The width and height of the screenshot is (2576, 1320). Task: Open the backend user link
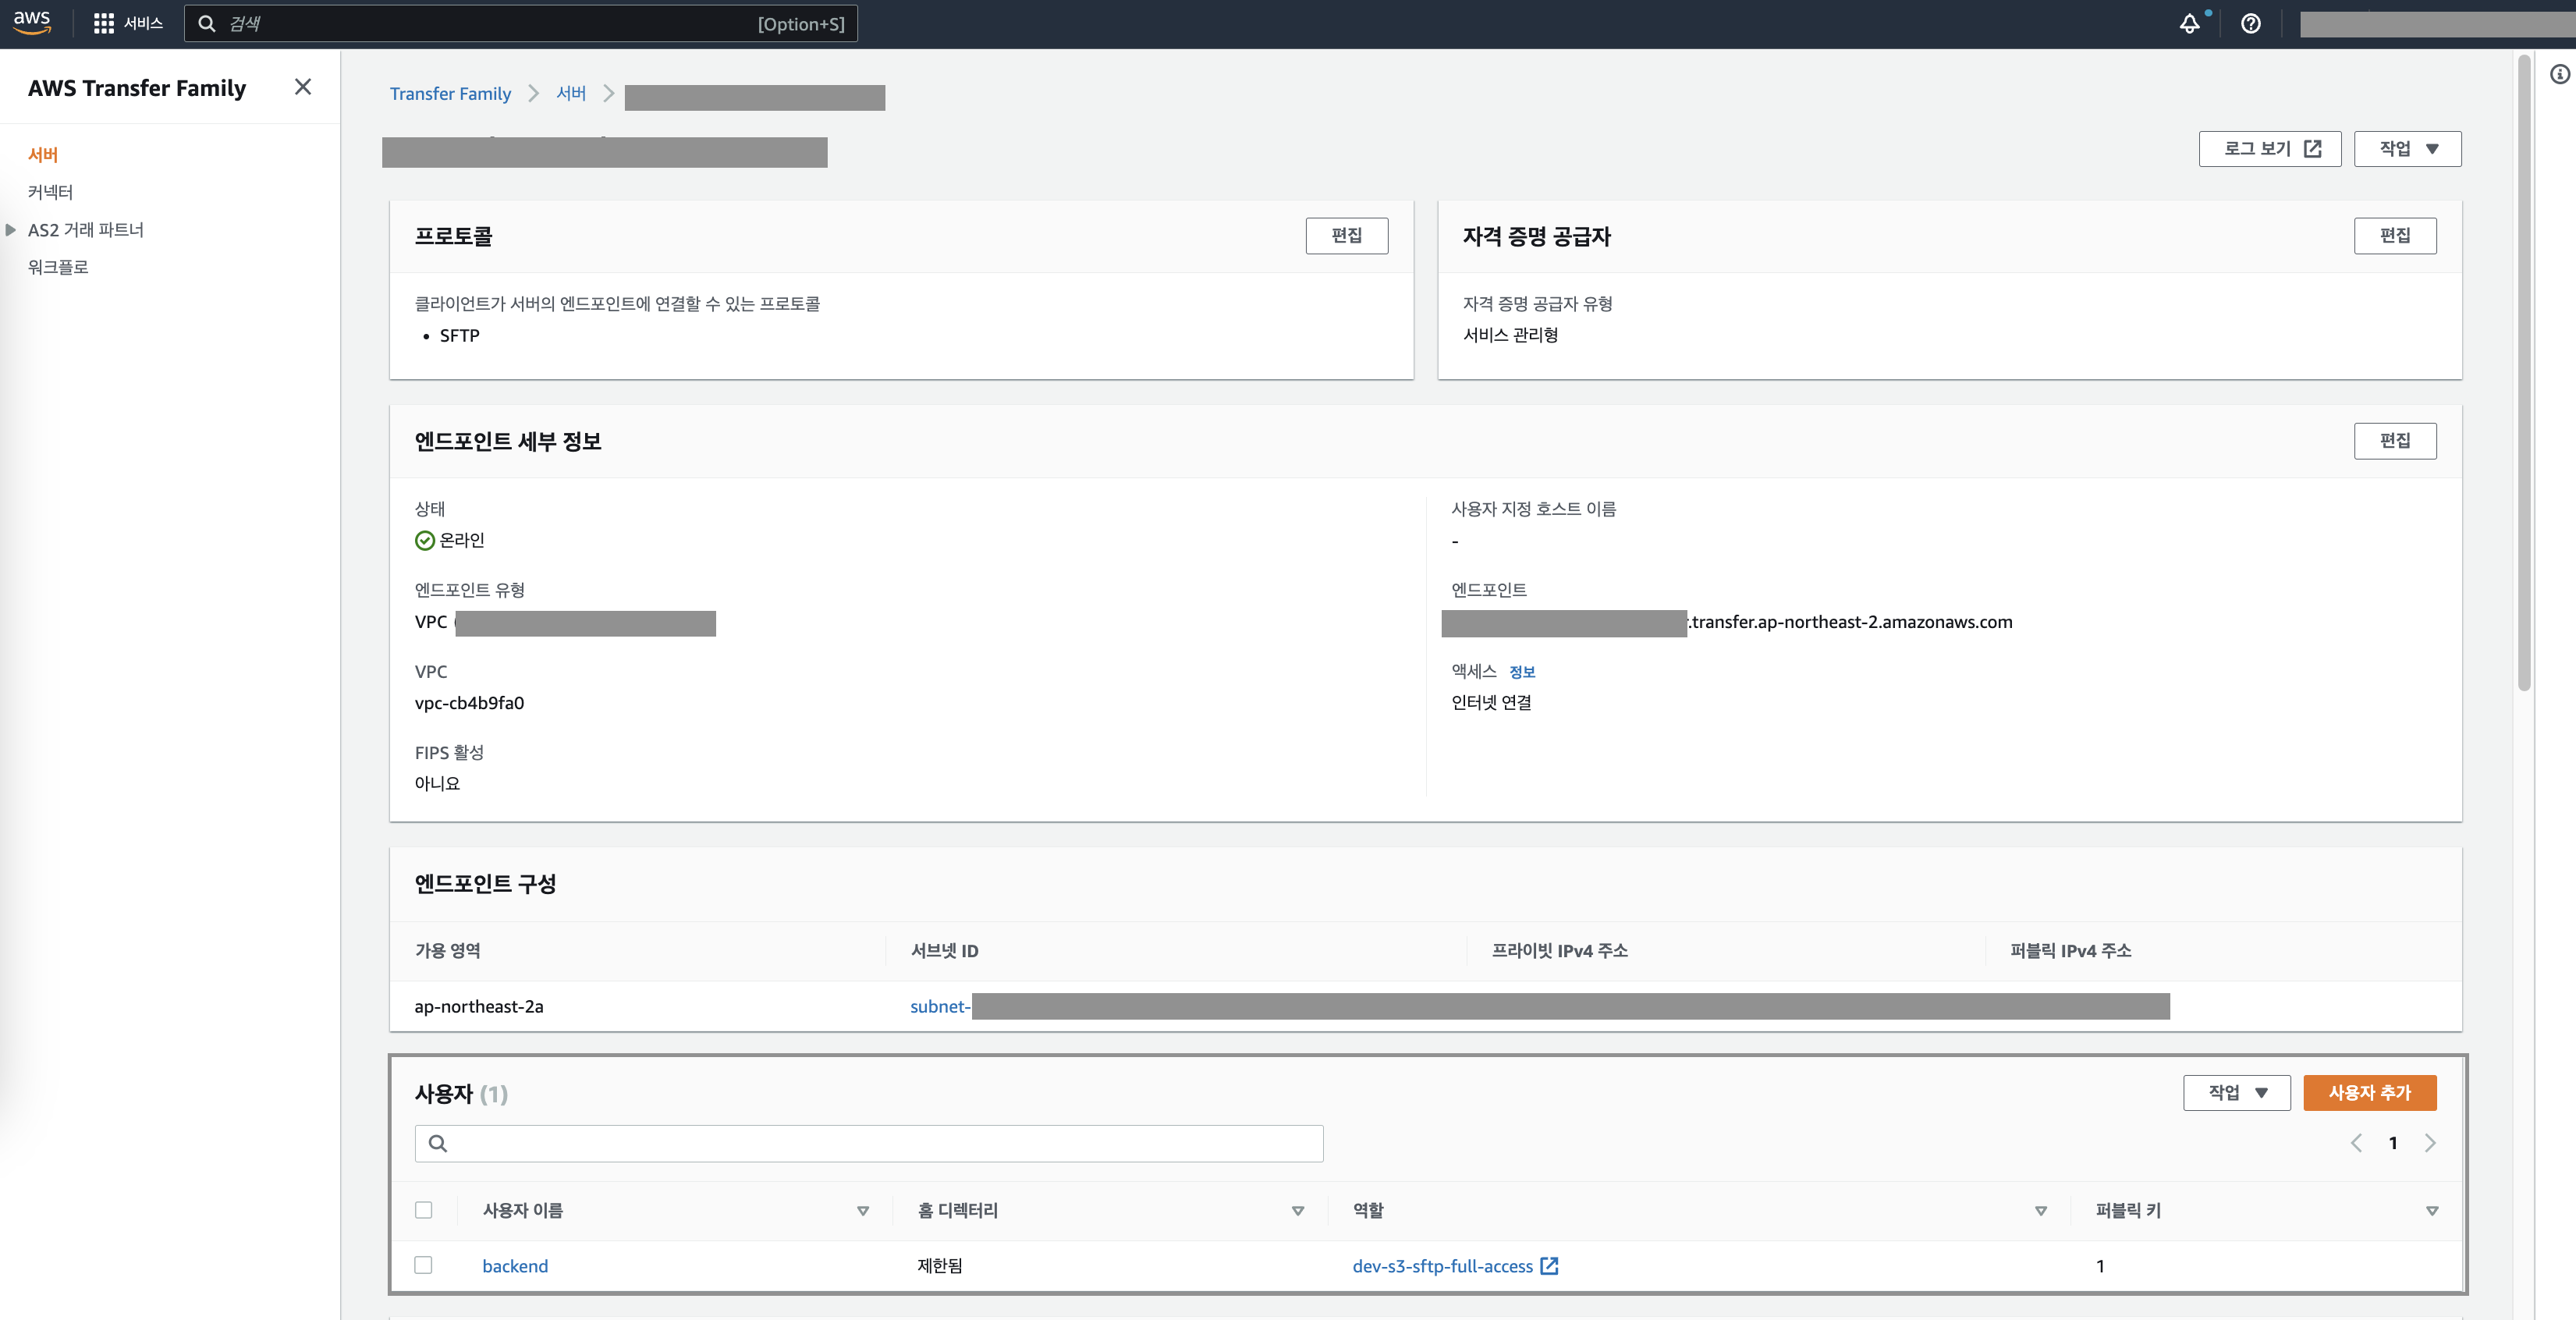click(515, 1266)
